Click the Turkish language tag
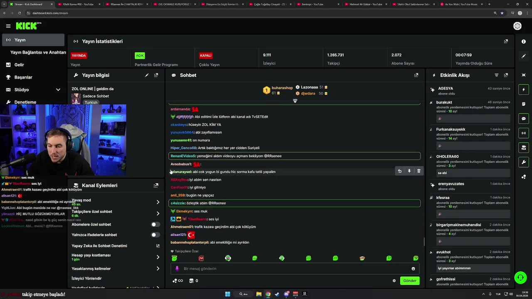 pos(91,103)
